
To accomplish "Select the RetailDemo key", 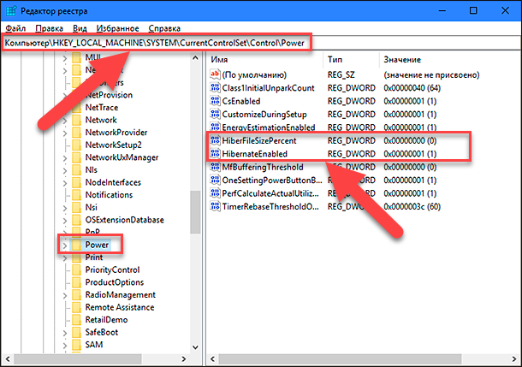I will [106, 320].
